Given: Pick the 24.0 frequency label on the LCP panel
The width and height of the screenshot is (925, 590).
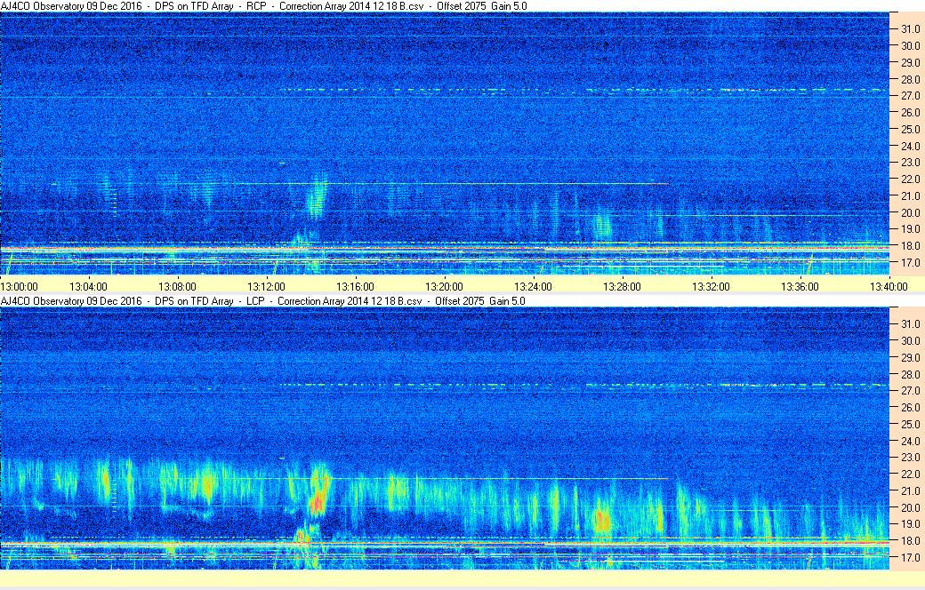Looking at the screenshot, I should coord(910,441).
